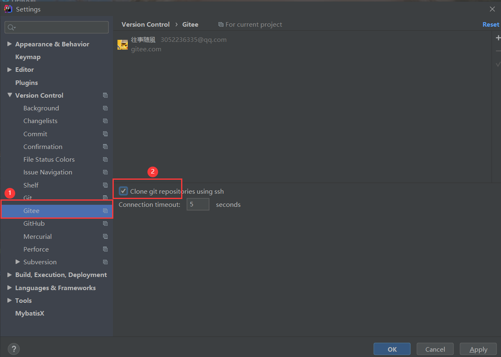
Task: Click project-level icon beside Gitee
Action: point(105,211)
